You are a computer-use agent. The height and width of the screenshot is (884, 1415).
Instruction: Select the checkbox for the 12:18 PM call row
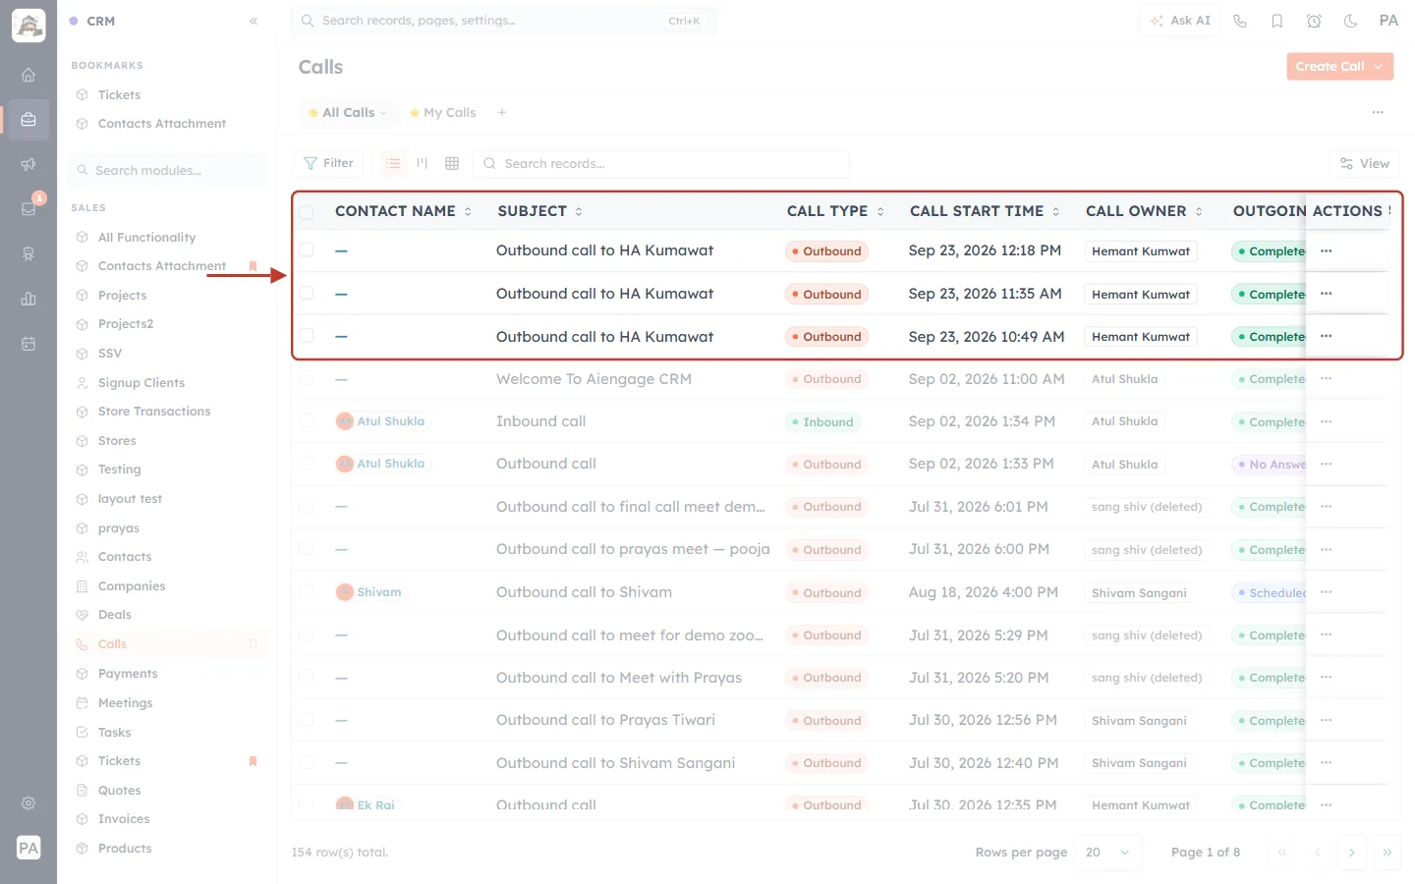click(x=307, y=250)
